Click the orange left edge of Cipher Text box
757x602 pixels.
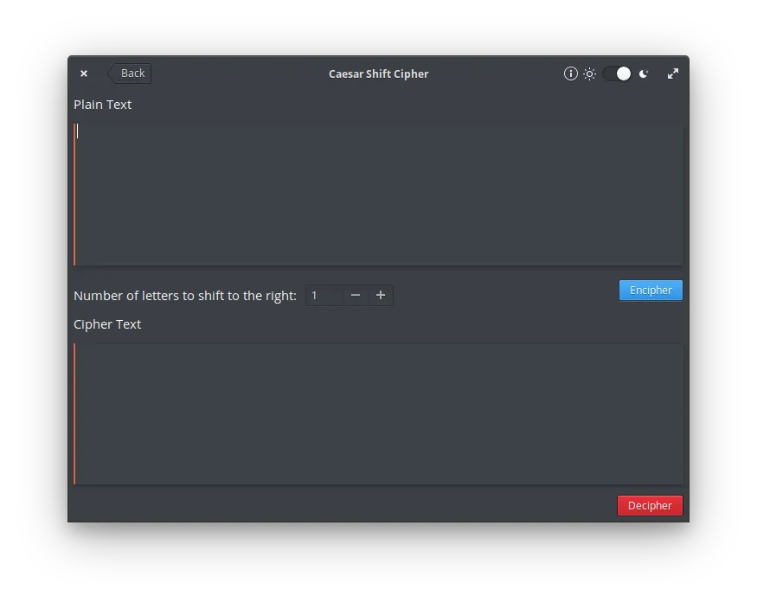[74, 413]
